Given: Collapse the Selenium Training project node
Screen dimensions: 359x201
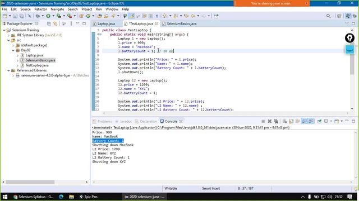Looking at the screenshot, I should click(x=4, y=30).
